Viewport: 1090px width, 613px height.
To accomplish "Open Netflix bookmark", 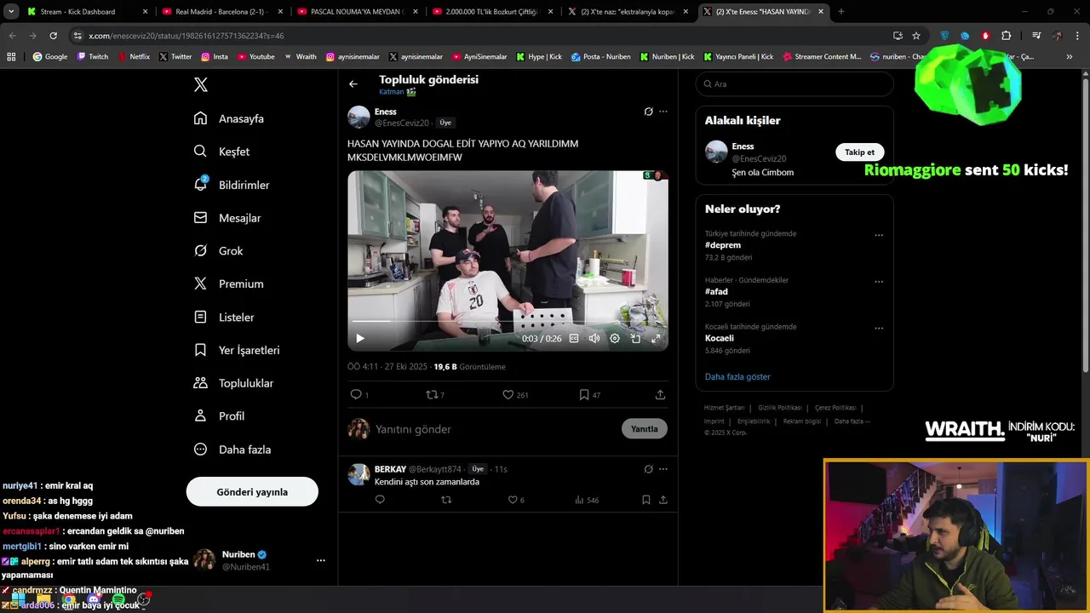I will point(133,57).
